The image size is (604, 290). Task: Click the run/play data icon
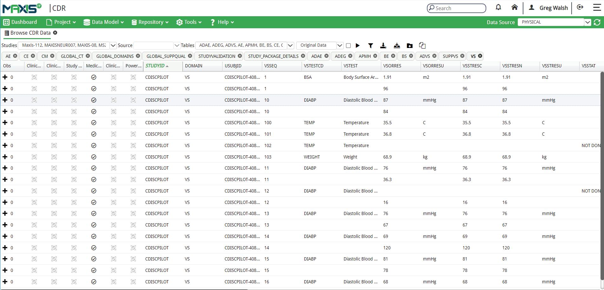(x=358, y=45)
